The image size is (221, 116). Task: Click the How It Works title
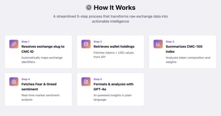click(x=115, y=7)
